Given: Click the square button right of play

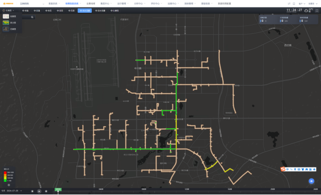Looking at the screenshot, I should [46, 191].
